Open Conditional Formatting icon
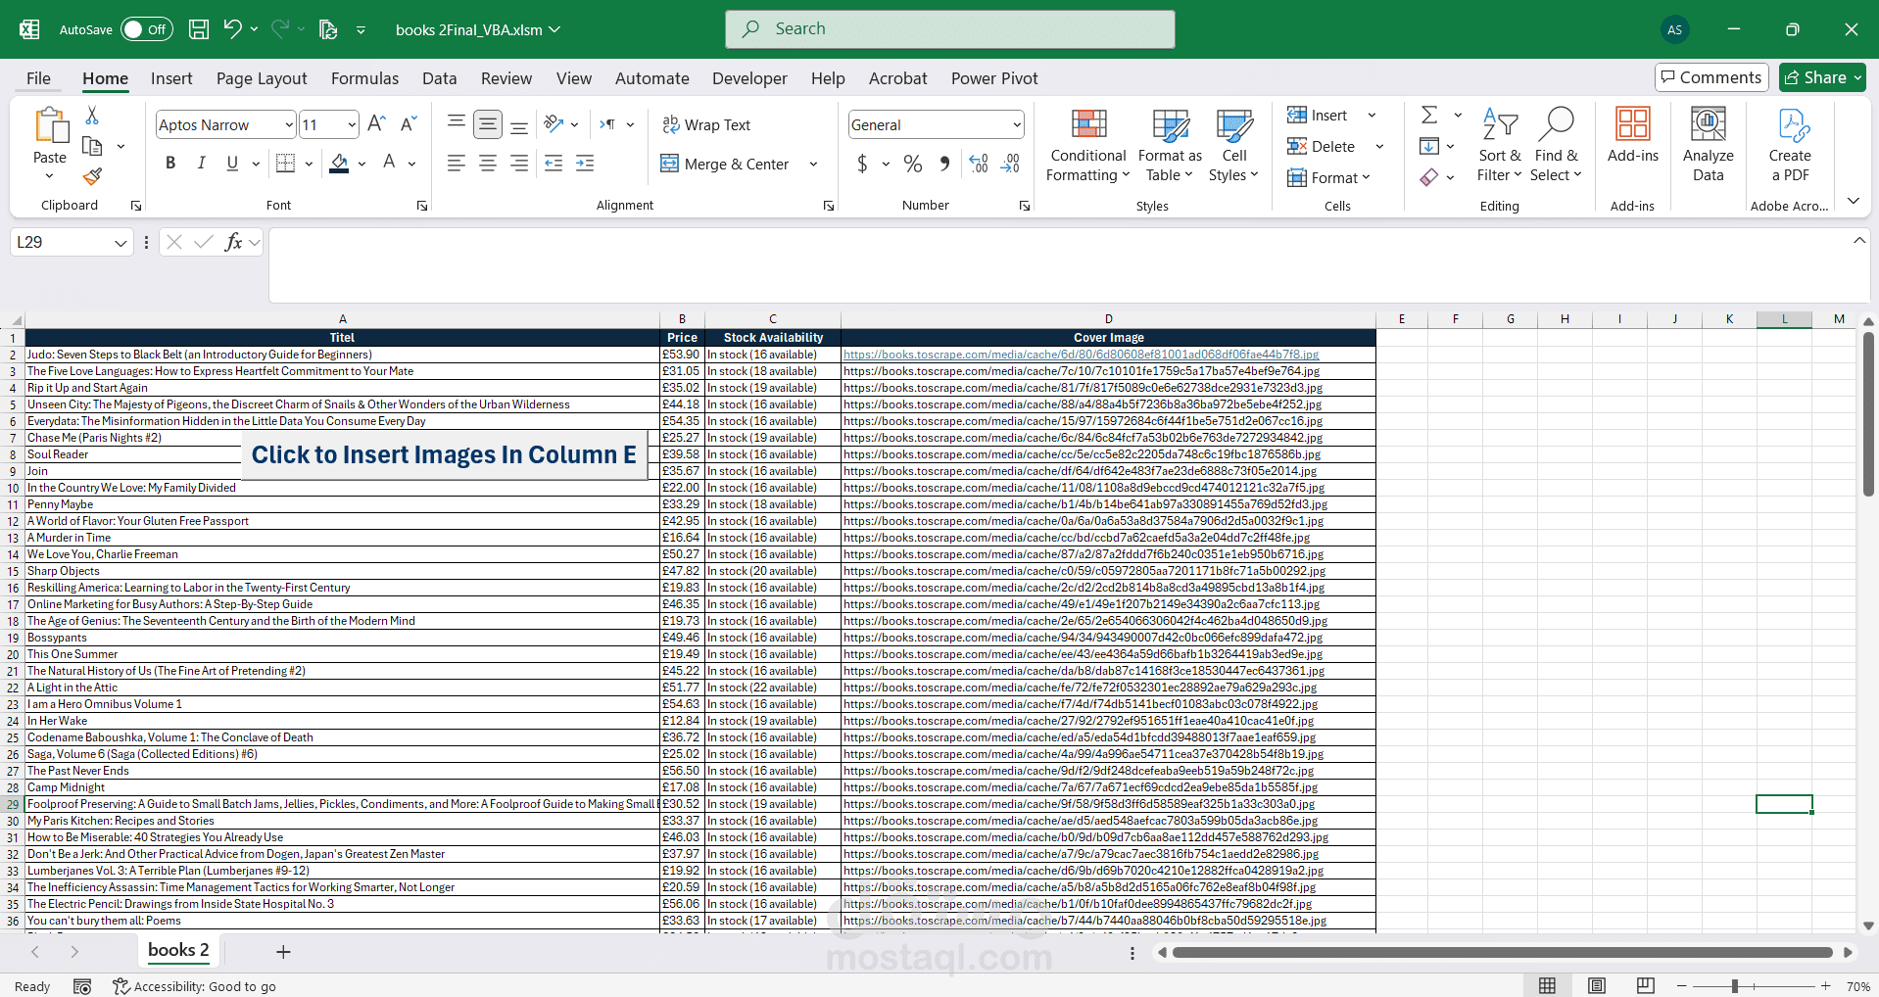 coord(1088,124)
